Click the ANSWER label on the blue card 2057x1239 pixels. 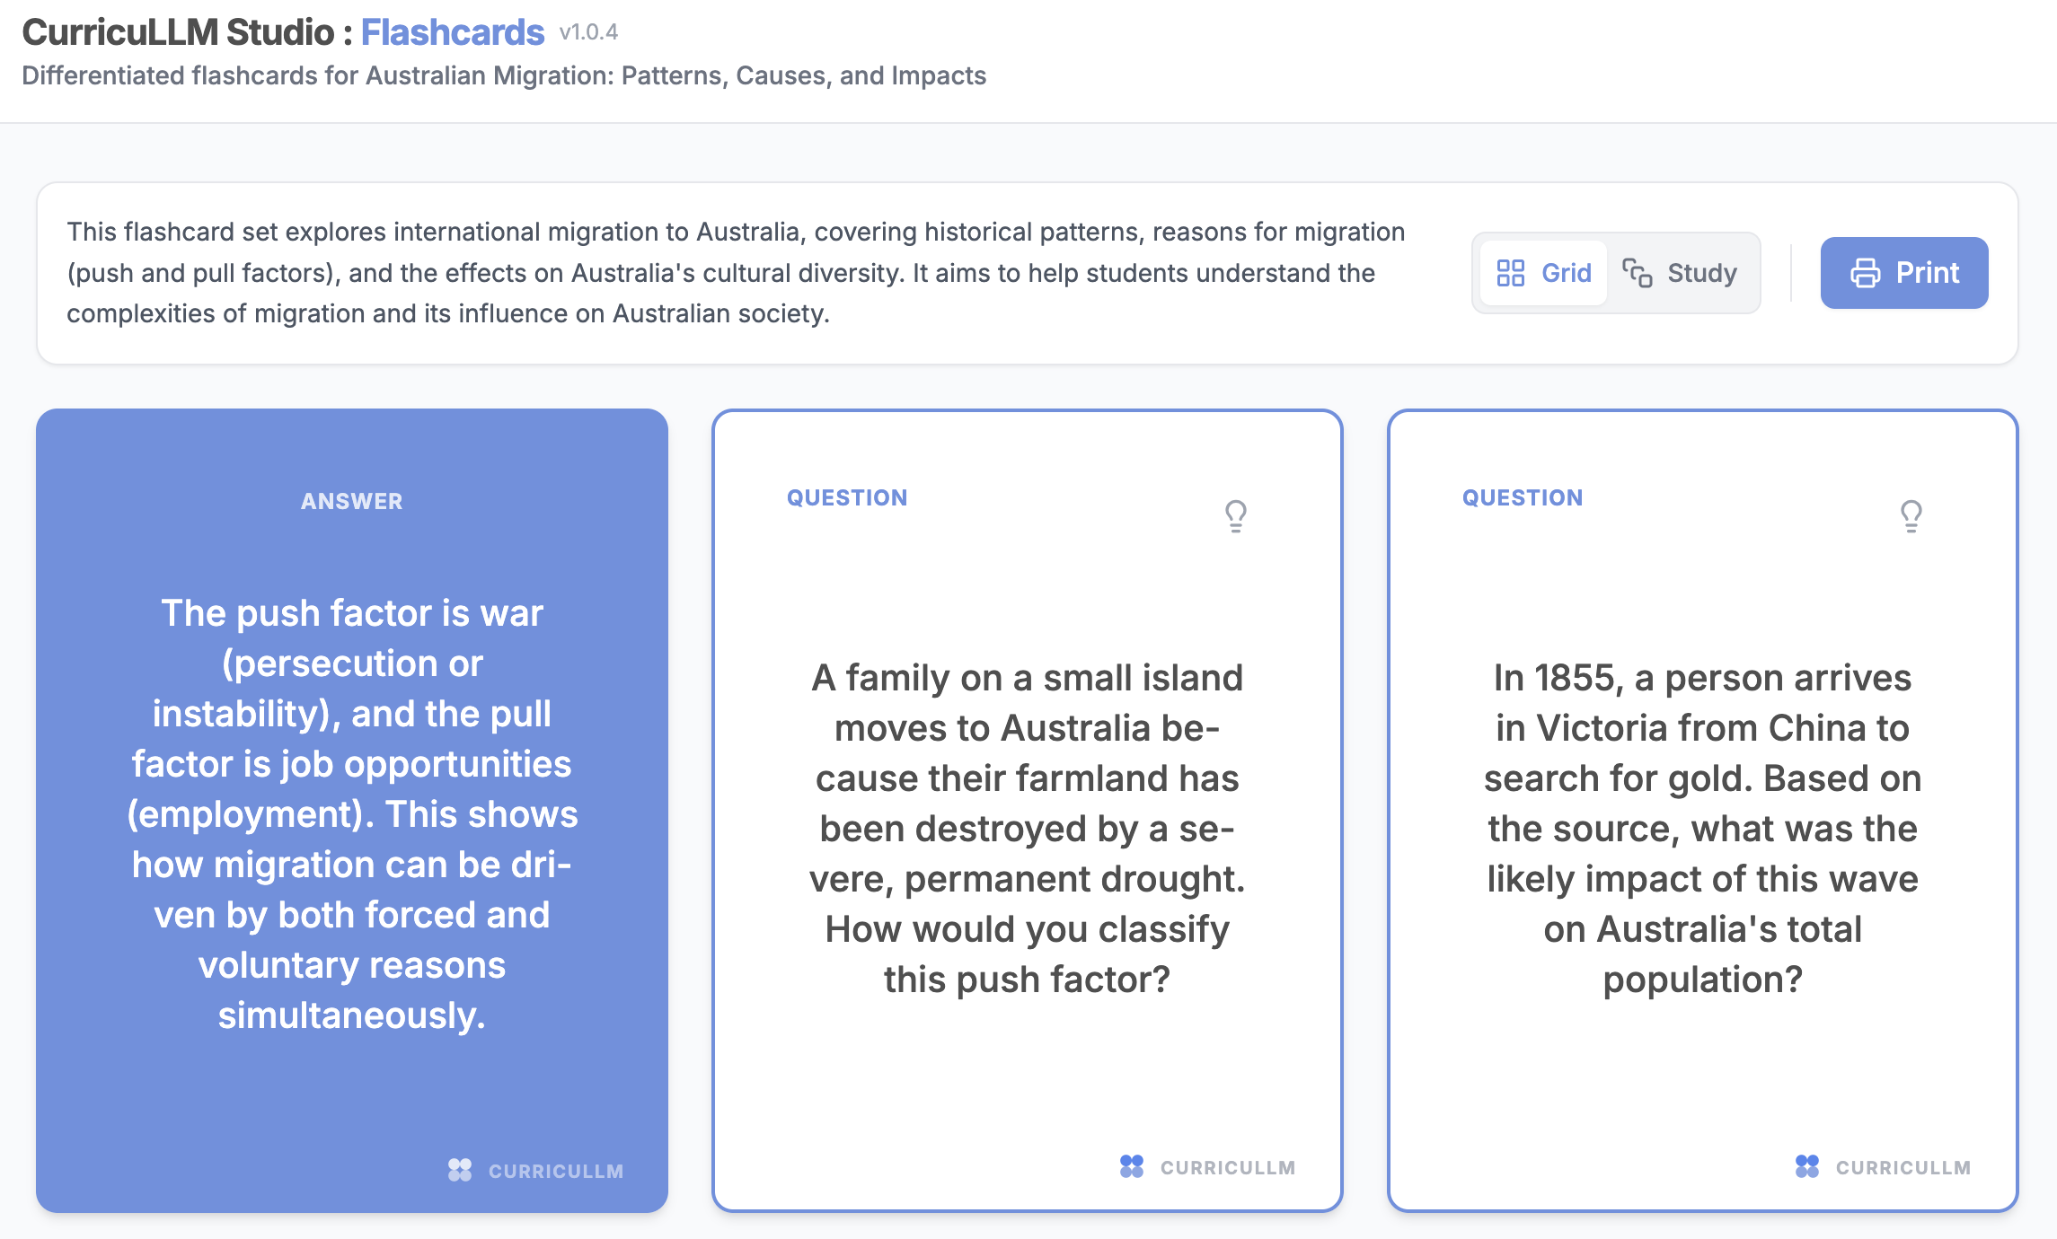(x=352, y=501)
